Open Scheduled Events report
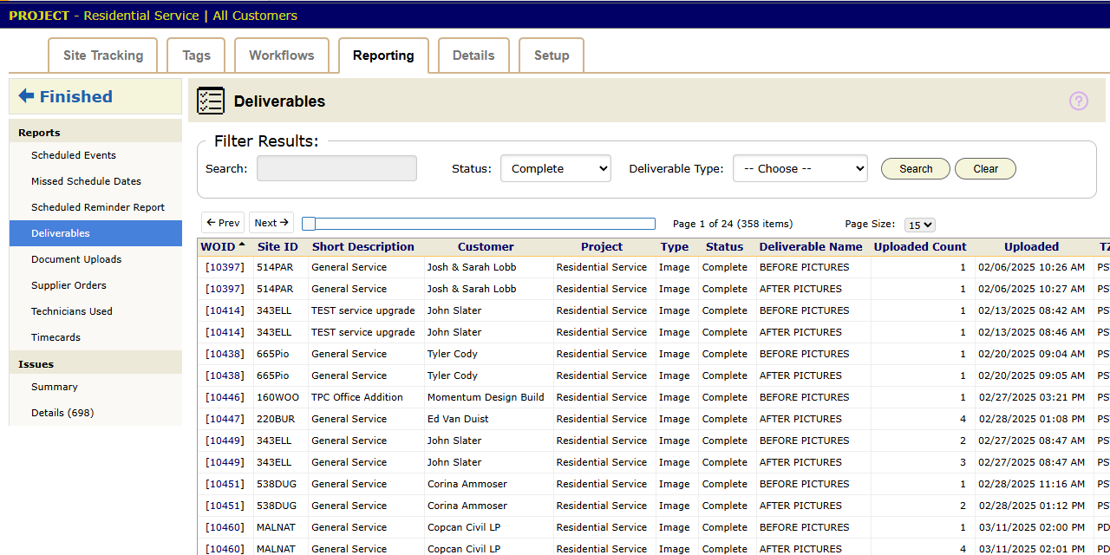The image size is (1110, 555). point(74,155)
